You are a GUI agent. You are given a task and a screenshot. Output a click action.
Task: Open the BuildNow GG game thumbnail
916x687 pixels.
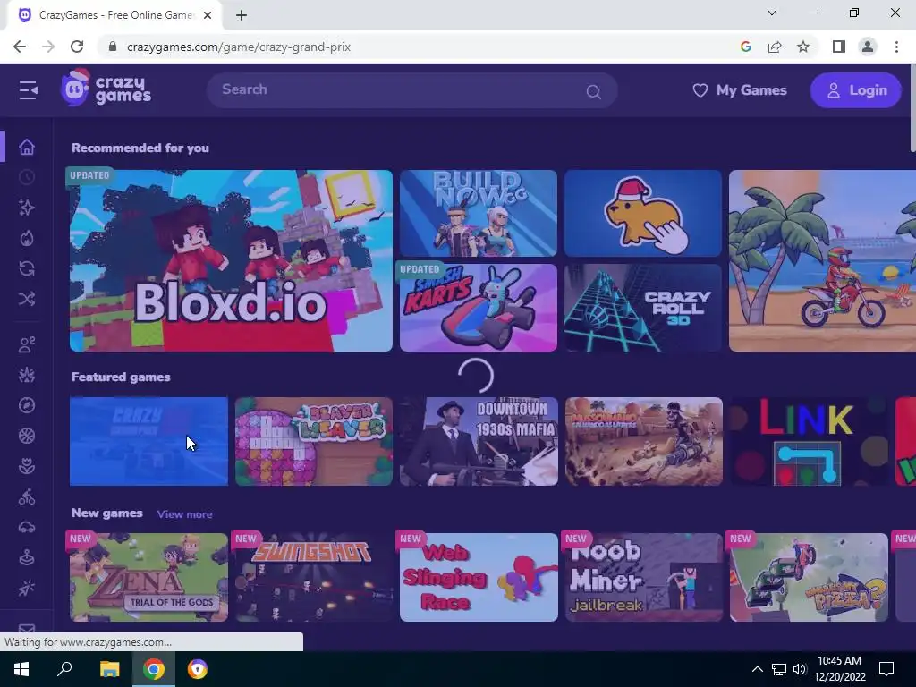[x=479, y=213]
